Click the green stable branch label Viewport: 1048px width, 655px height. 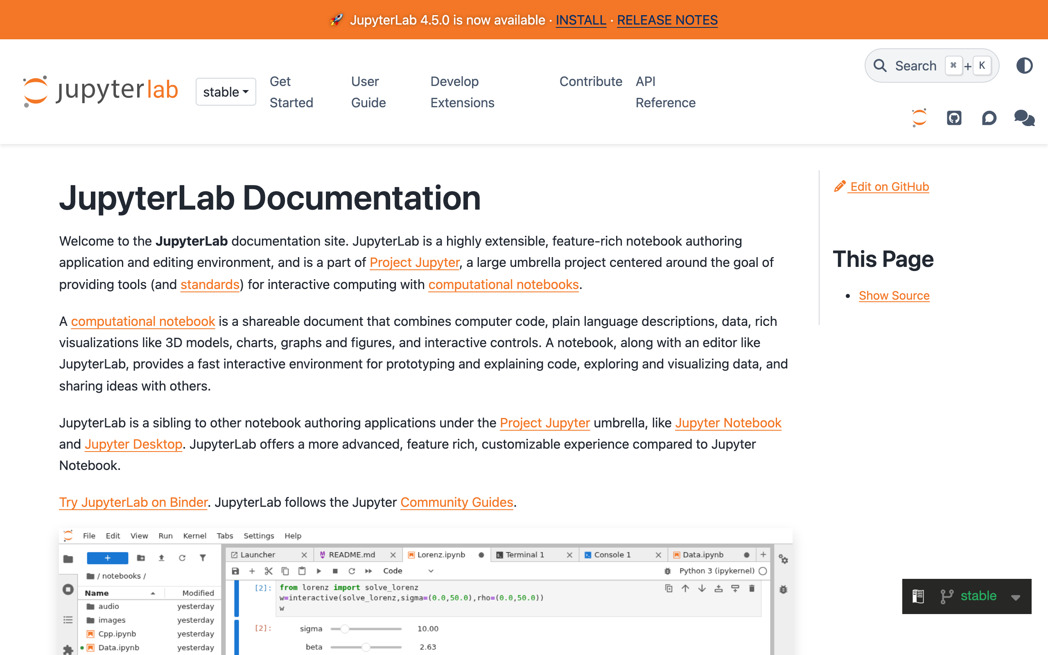click(x=978, y=596)
